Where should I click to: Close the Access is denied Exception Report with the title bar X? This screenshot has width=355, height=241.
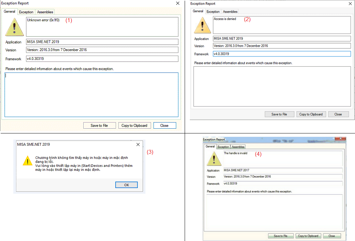pyautogui.click(x=350, y=4)
